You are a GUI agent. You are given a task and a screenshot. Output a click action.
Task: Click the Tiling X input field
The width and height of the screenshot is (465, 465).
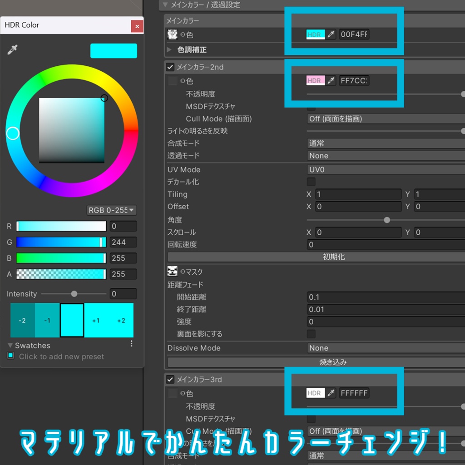358,194
